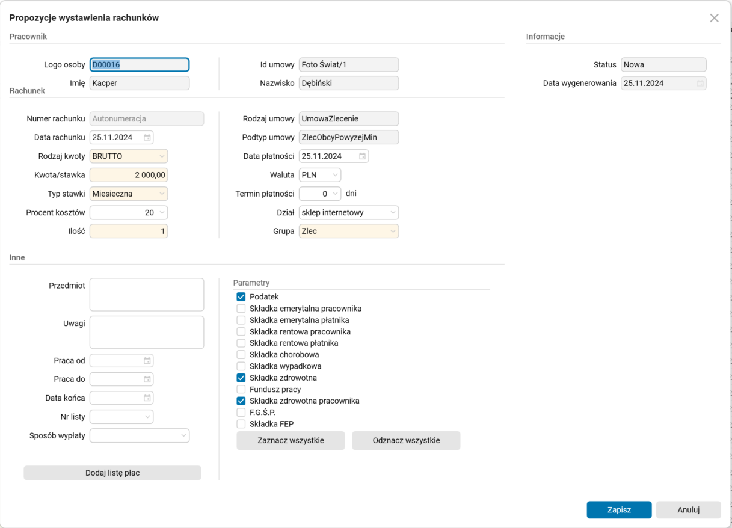The height and width of the screenshot is (528, 732).
Task: Toggle Fundusz pracy checkbox
Action: [241, 390]
